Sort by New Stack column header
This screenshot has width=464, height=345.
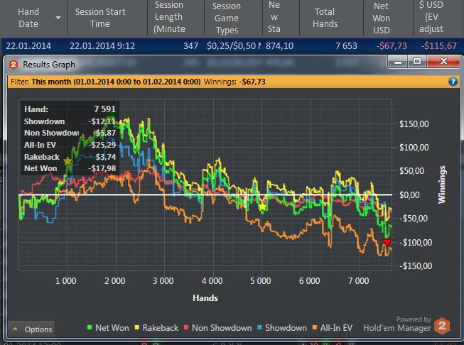[274, 17]
